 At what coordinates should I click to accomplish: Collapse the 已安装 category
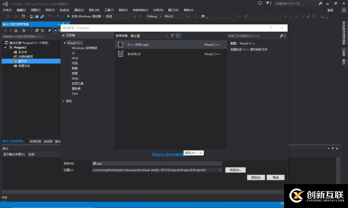coord(64,35)
